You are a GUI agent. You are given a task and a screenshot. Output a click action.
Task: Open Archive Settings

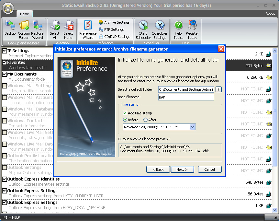[x=114, y=22]
